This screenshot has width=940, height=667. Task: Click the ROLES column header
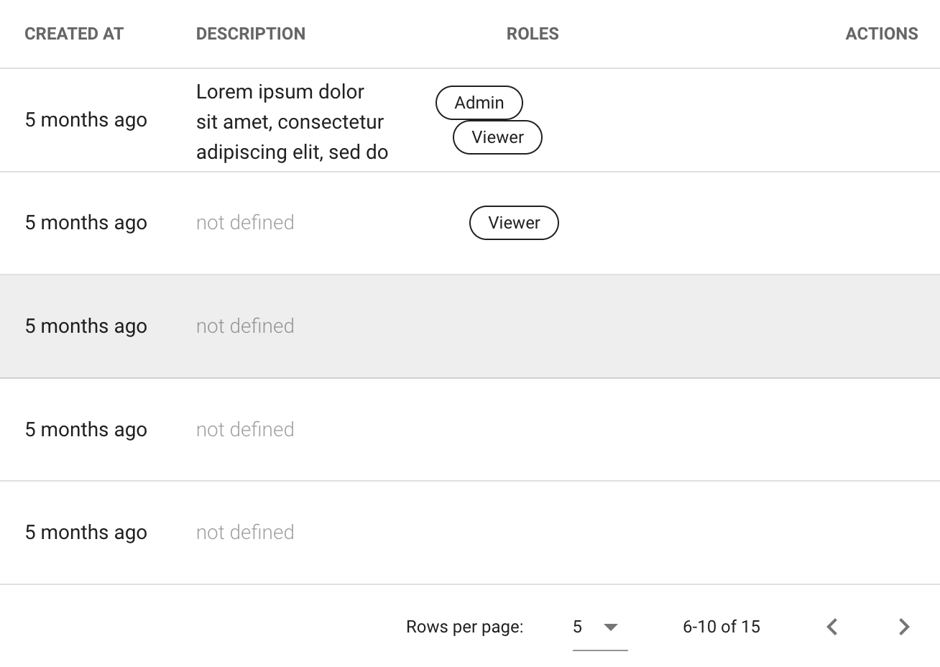[533, 33]
